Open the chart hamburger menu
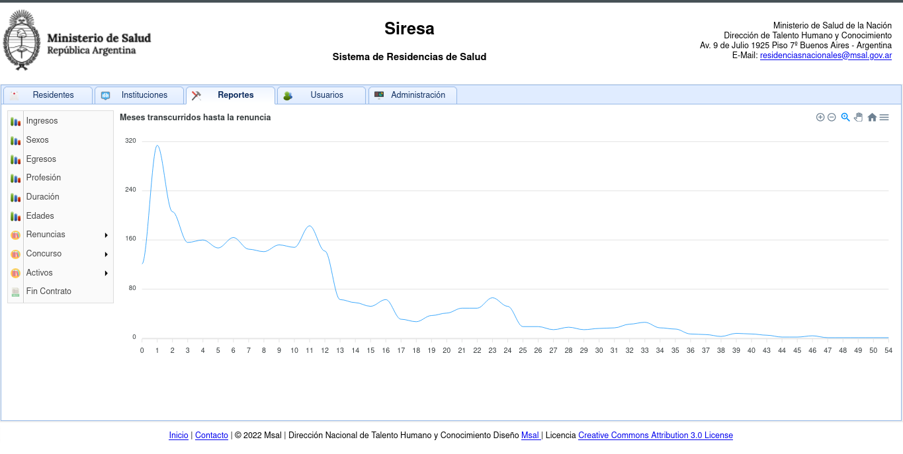Viewport: 903px width, 454px height. tap(884, 118)
